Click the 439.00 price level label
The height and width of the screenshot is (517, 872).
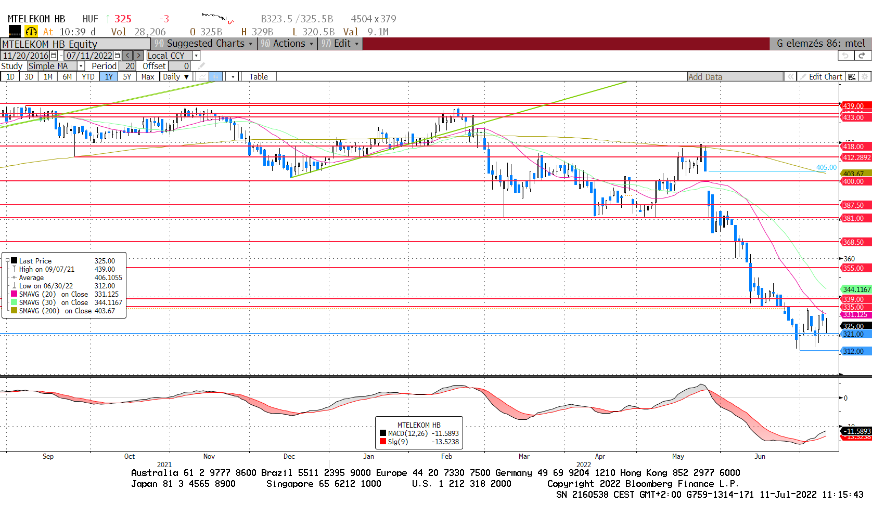click(x=856, y=106)
